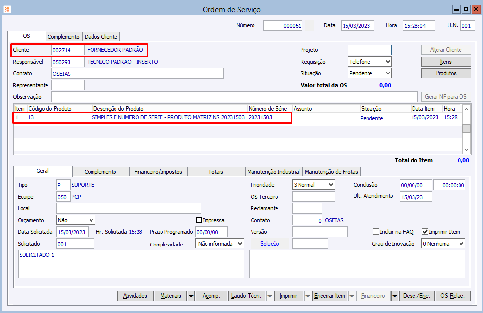
Task: Open the Totais tab
Action: click(x=216, y=172)
